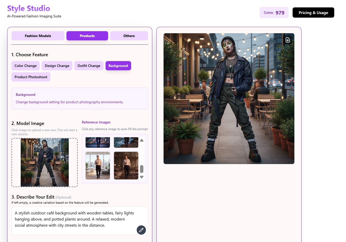
Task: Choose the Color Change feature
Action: point(26,66)
